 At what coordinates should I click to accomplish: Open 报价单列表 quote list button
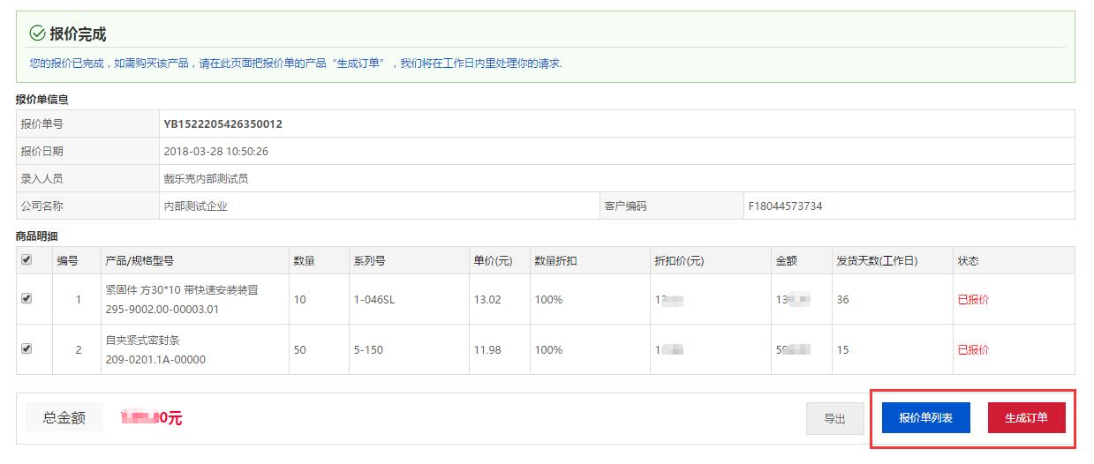926,418
